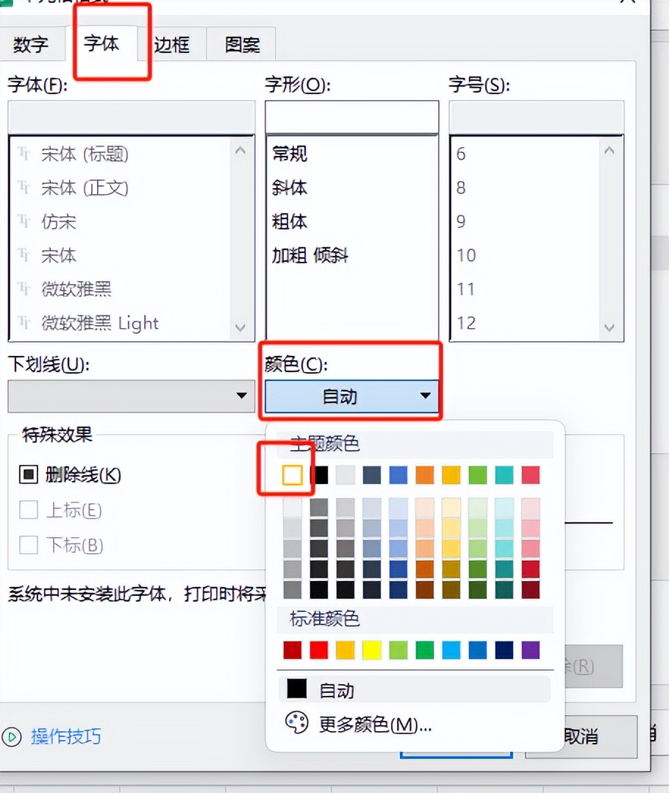
Task: Click the 取消 button
Action: (581, 736)
